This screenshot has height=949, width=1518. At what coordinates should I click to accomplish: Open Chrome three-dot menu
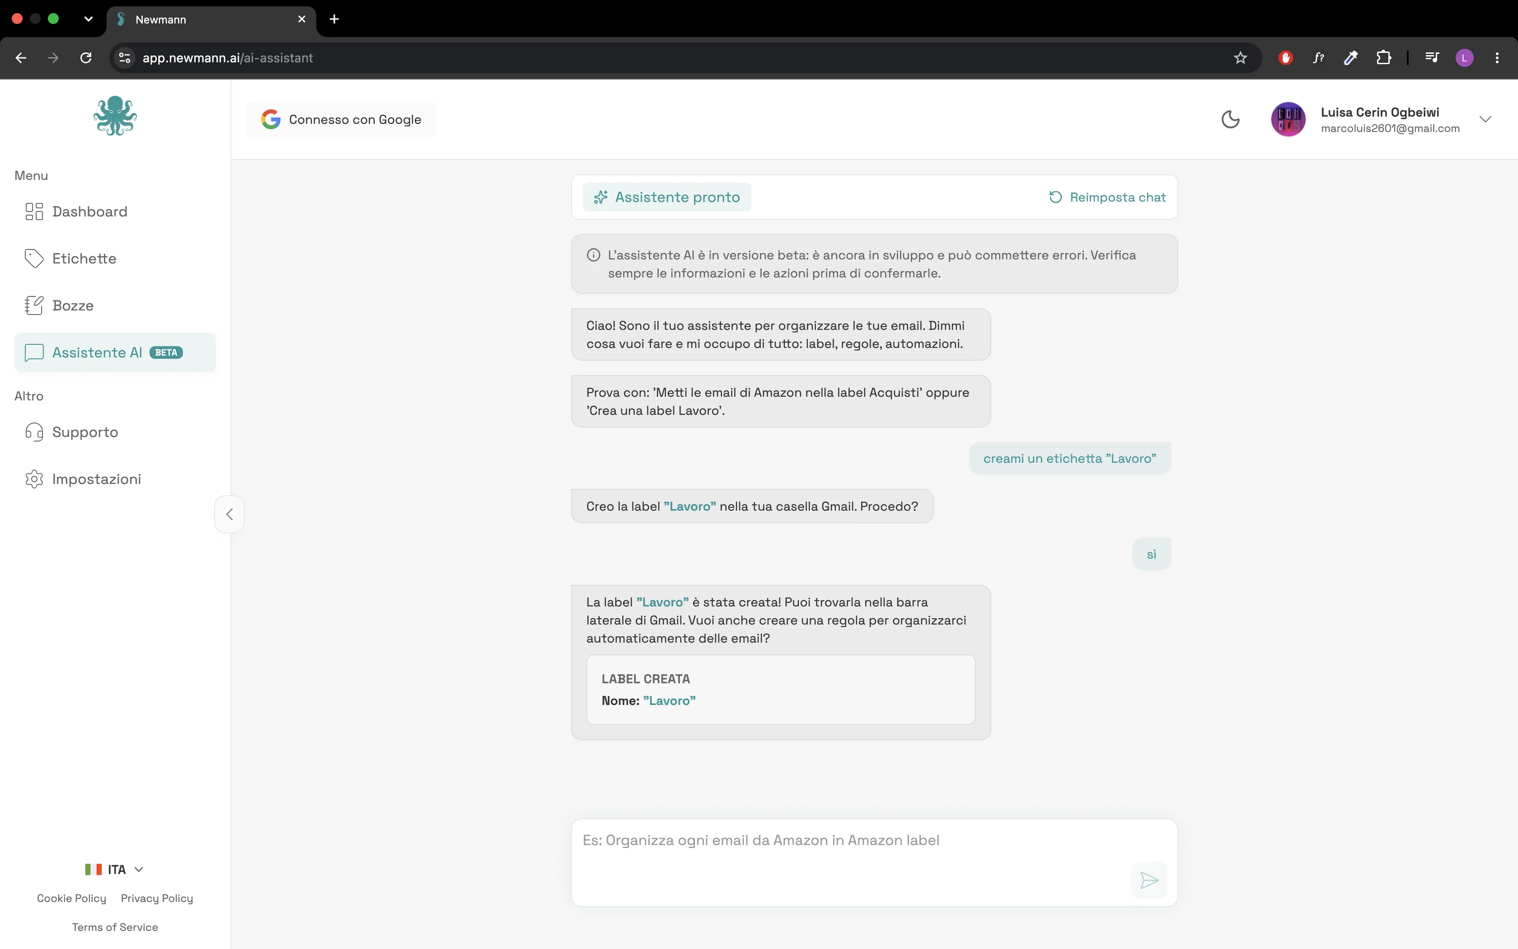point(1497,58)
